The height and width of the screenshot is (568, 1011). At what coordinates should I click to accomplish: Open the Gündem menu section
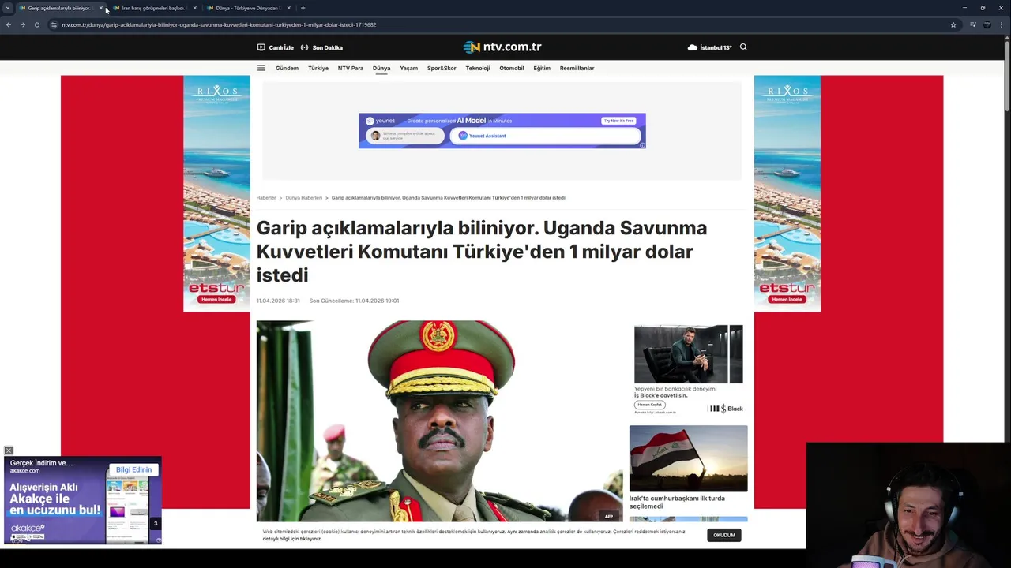tap(287, 68)
